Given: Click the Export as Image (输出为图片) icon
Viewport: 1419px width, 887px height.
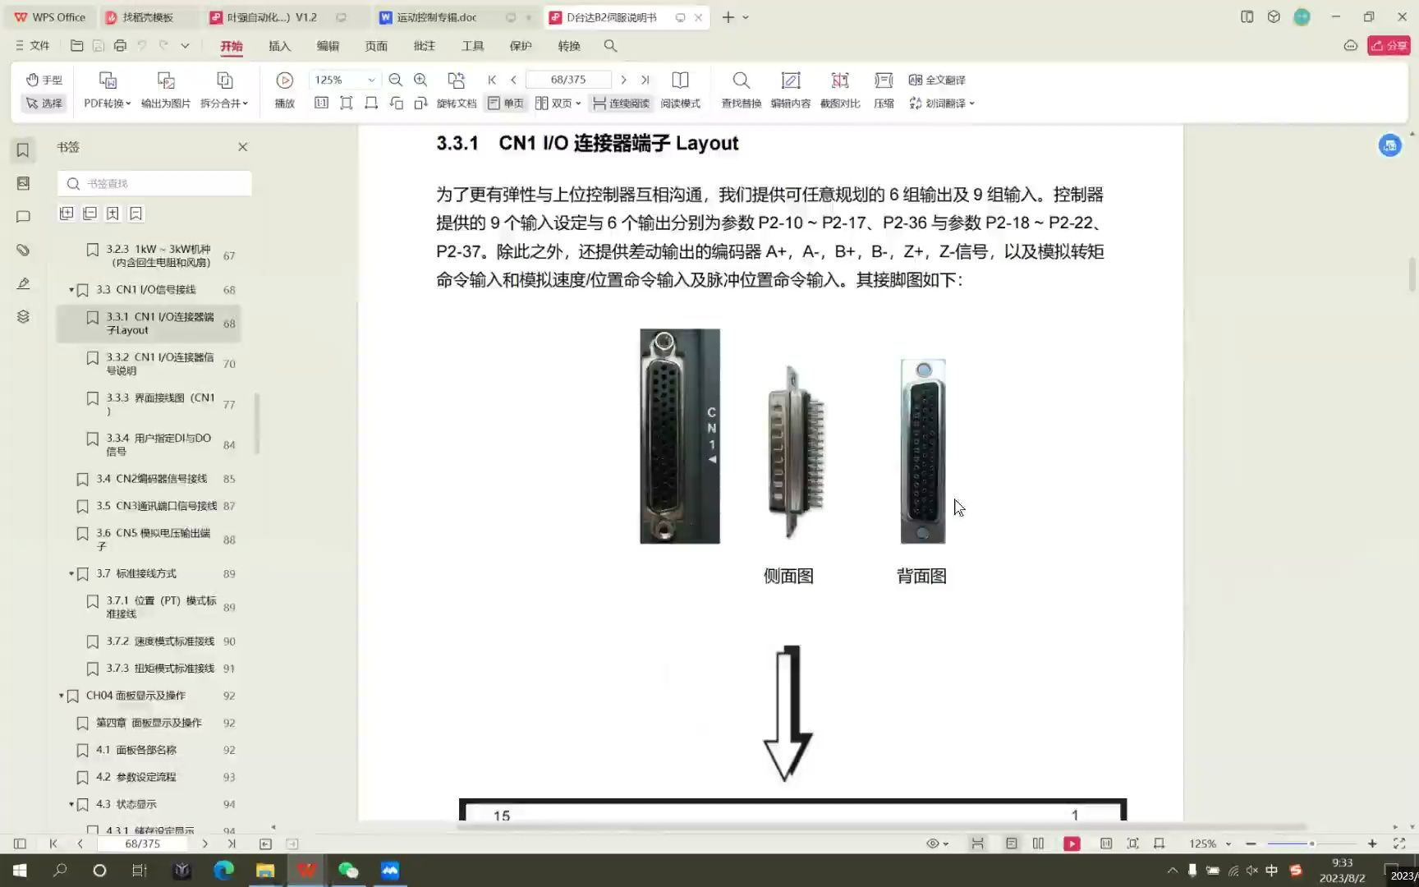Looking at the screenshot, I should (x=166, y=80).
